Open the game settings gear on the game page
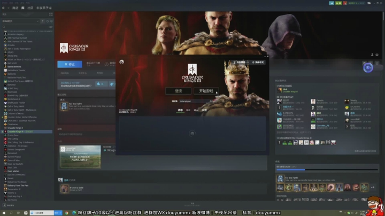The width and height of the screenshot is (385, 216). (364, 63)
